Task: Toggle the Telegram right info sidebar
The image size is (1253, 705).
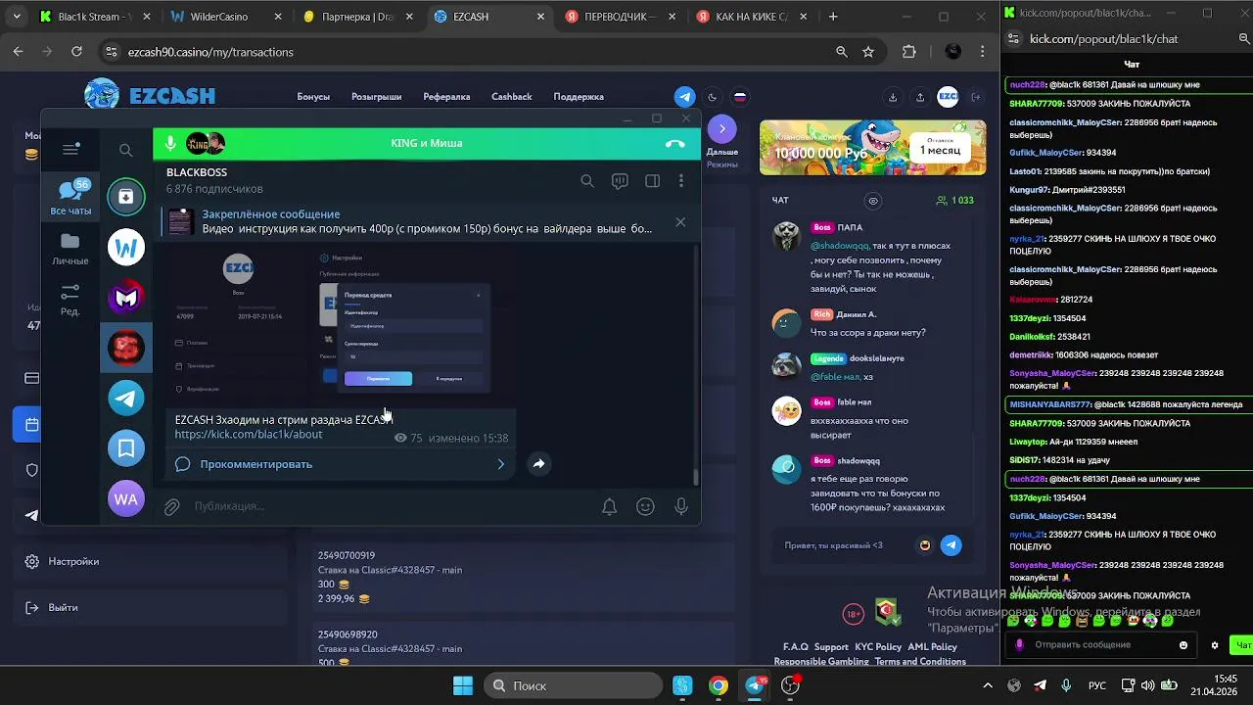Action: tap(652, 181)
